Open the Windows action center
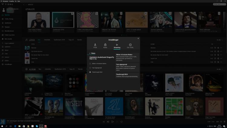Image resolution: width=227 pixels, height=128 pixels. coord(224,126)
